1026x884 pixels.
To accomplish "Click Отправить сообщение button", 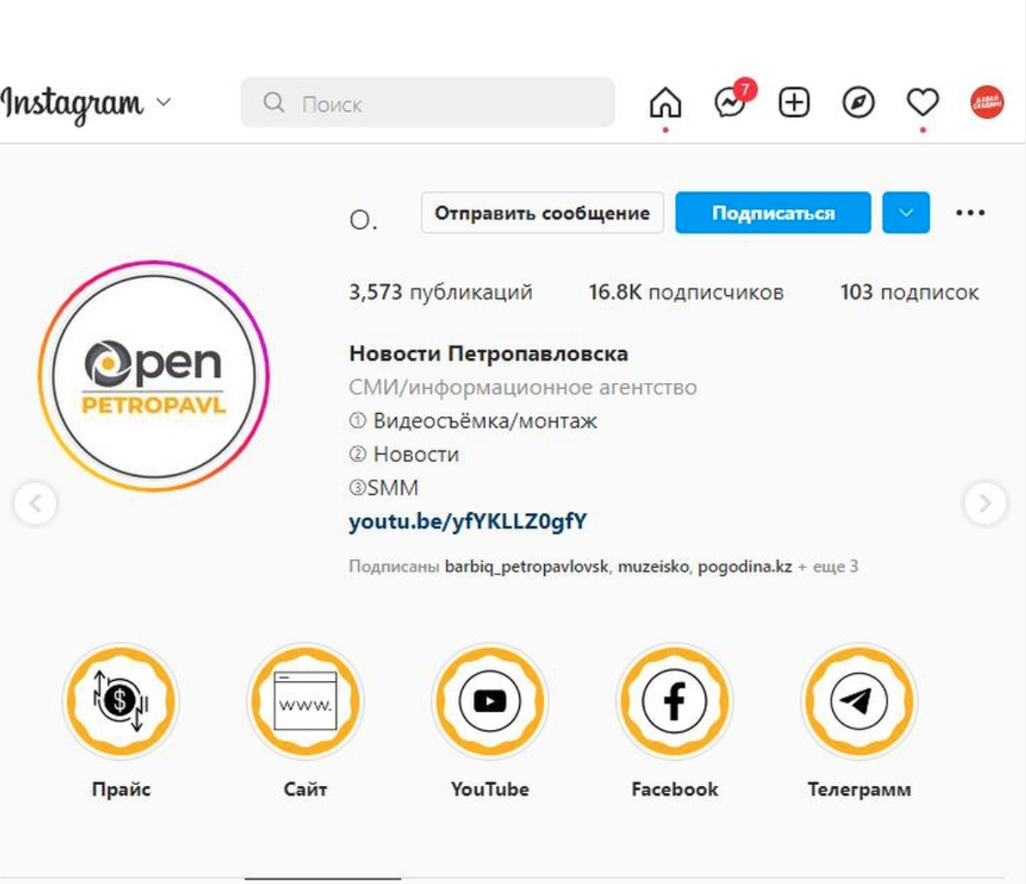I will click(541, 213).
